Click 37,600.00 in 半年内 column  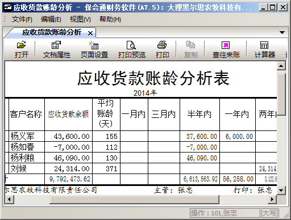click(x=199, y=136)
